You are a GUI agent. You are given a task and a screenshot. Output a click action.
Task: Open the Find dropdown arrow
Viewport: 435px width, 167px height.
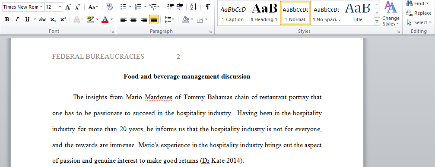click(x=428, y=3)
